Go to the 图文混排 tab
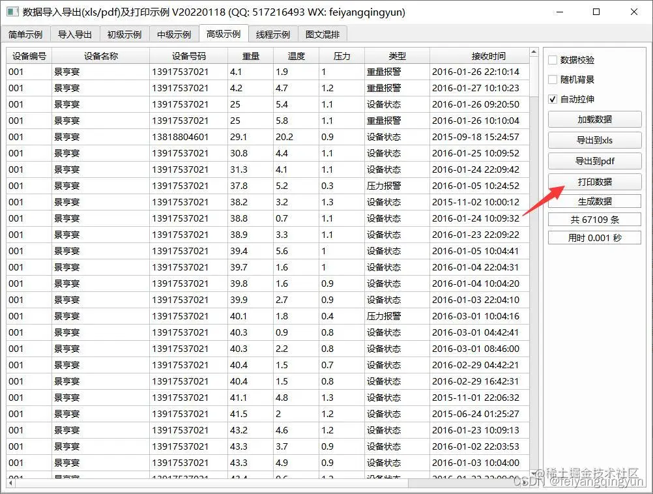The image size is (653, 494). [323, 34]
